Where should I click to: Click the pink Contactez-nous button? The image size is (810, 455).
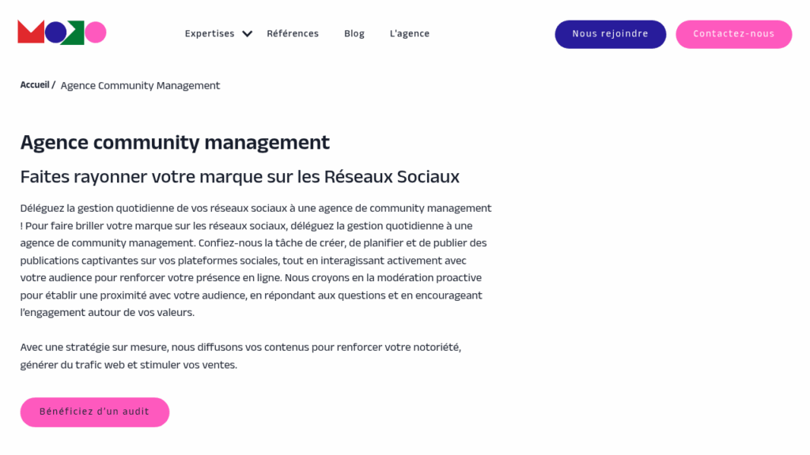[733, 34]
